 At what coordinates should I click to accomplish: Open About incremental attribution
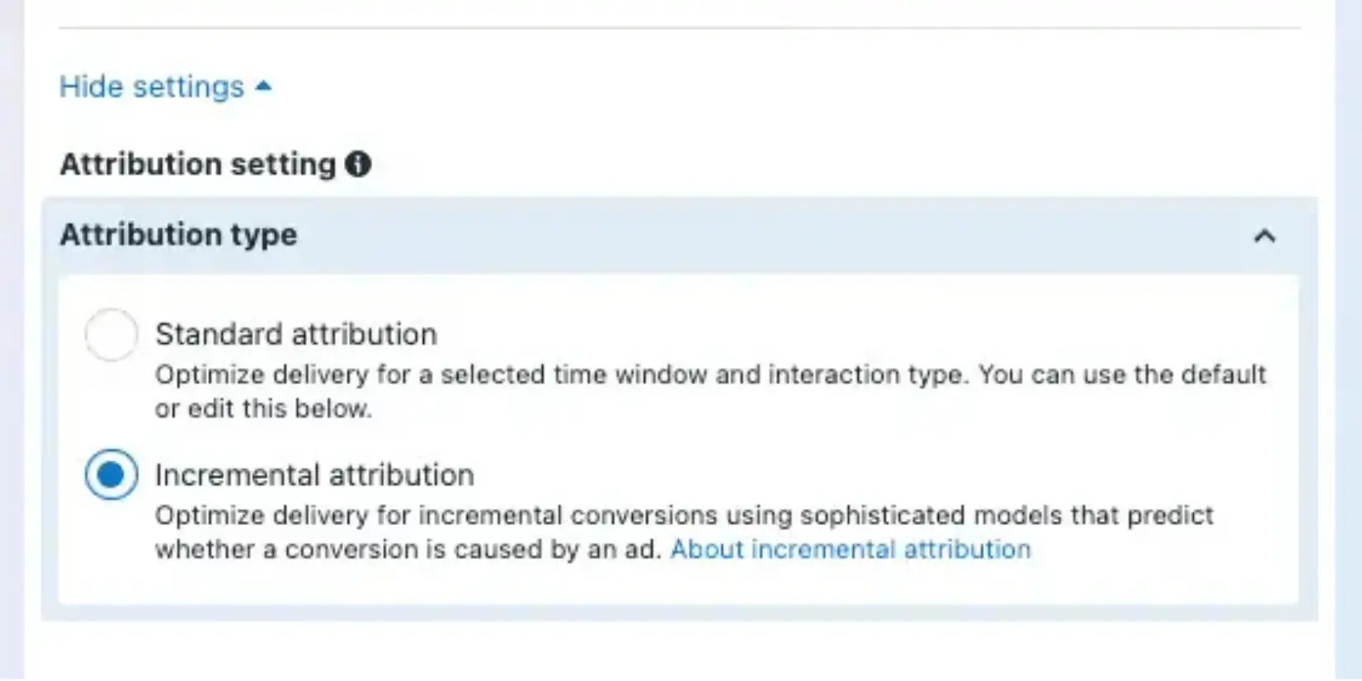click(x=851, y=549)
